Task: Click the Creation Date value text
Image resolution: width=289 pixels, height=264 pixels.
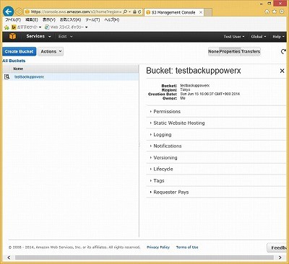Action: pos(210,94)
